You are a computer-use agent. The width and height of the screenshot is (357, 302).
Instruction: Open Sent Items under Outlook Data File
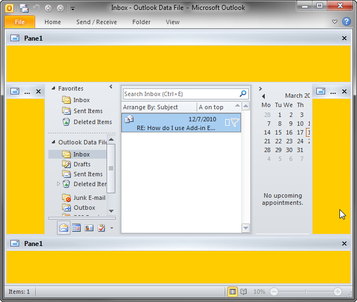pyautogui.click(x=82, y=174)
